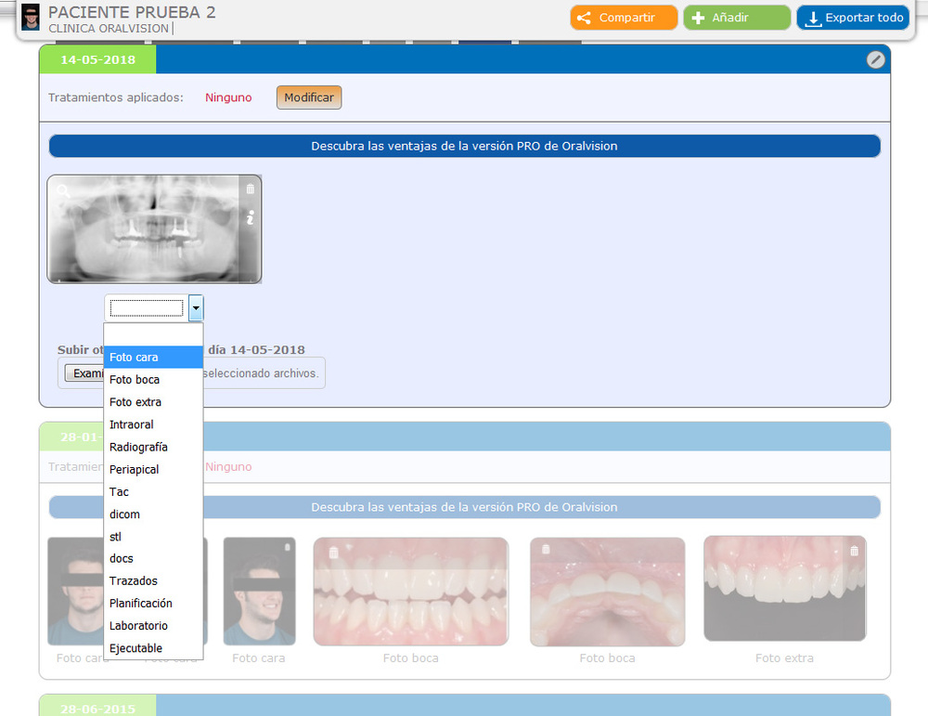The image size is (928, 716).
Task: Click the Modificar treatments button
Action: 309,98
